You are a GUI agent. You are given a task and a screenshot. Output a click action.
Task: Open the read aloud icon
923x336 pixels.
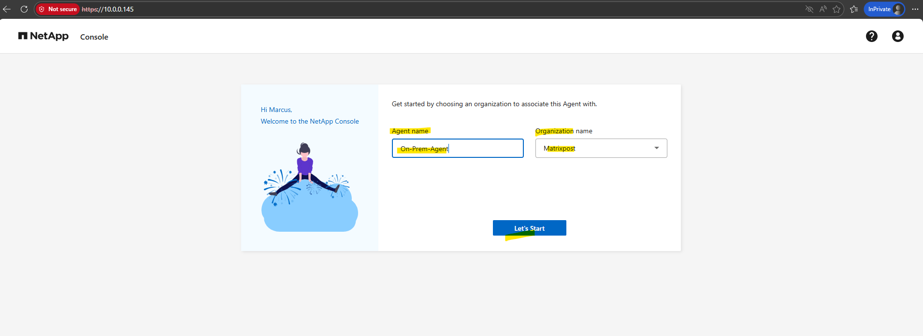823,9
